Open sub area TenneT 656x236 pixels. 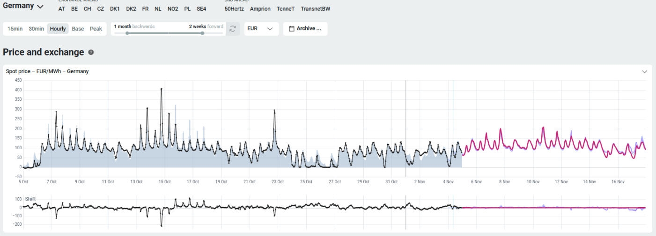click(286, 9)
